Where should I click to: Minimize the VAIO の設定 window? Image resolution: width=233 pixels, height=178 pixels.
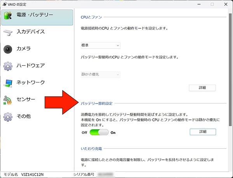pyautogui.click(x=199, y=4)
